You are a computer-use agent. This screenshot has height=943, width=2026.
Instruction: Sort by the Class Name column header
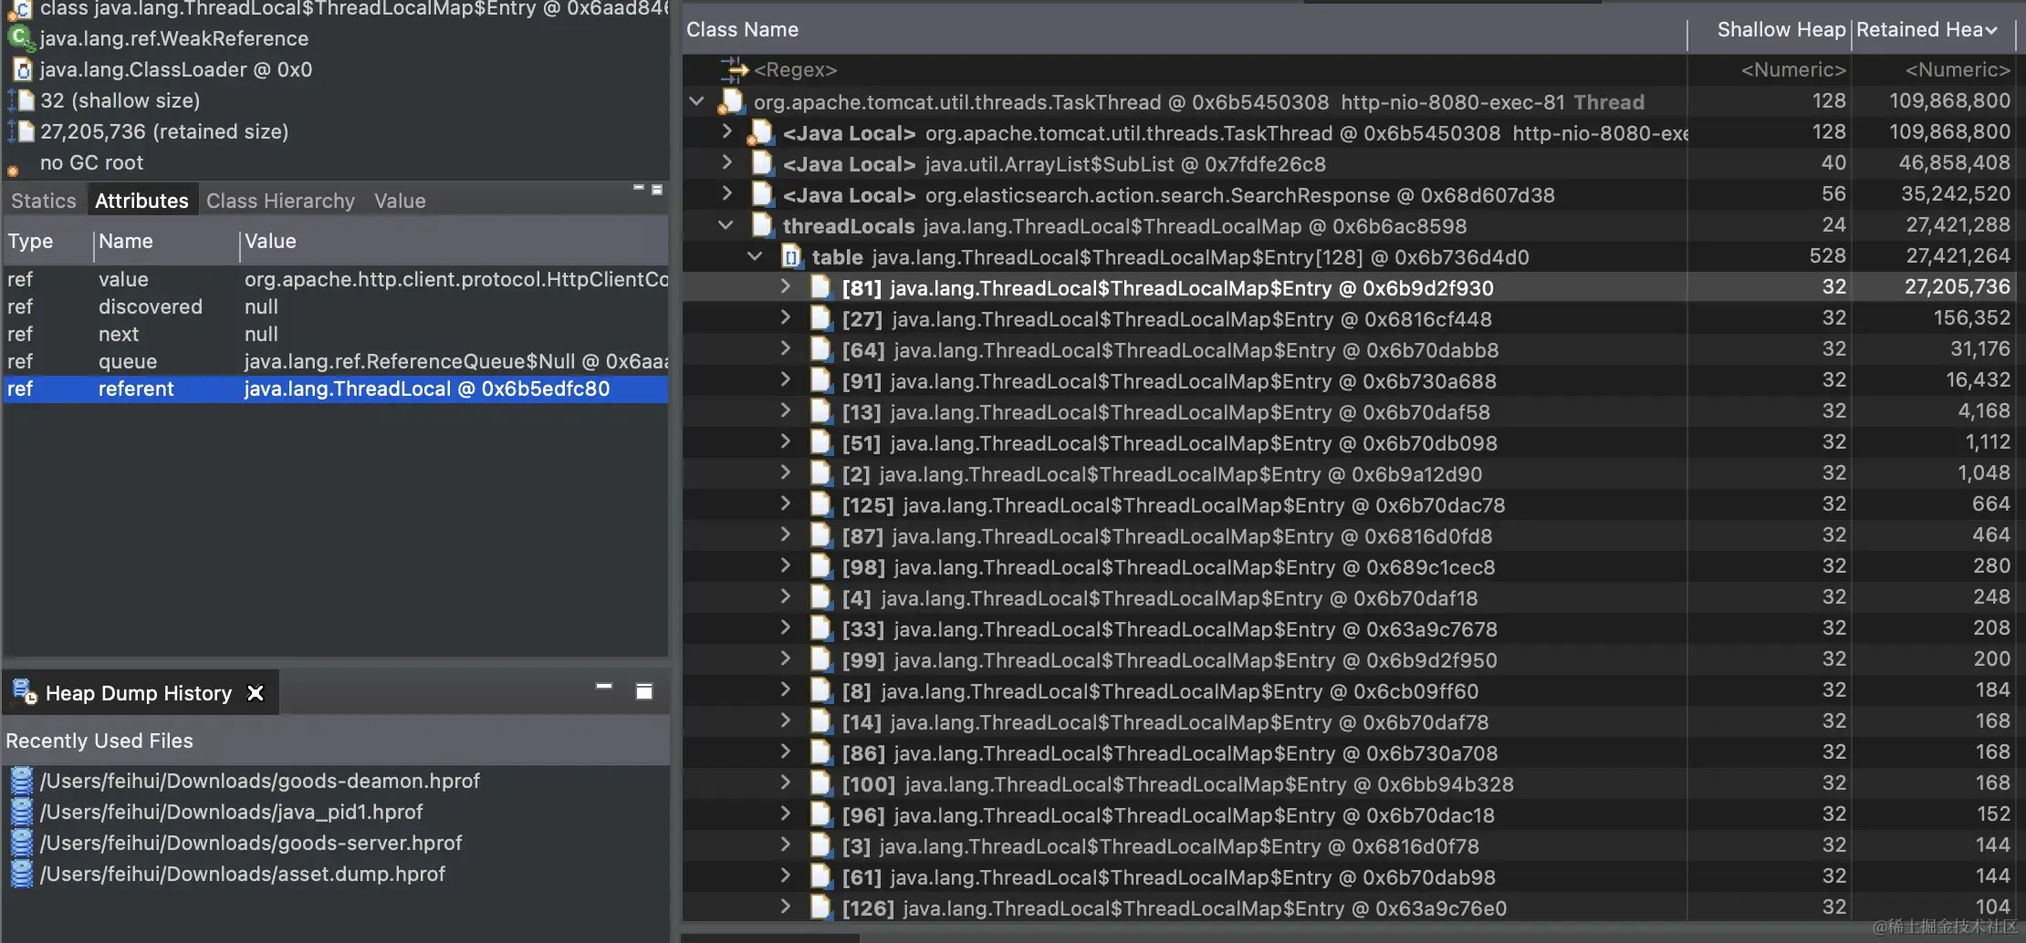tap(1185, 30)
